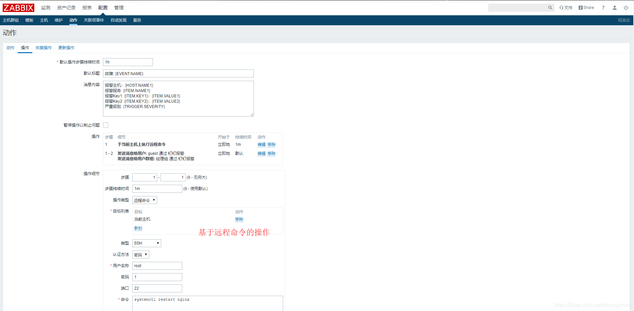Viewport: 634px width, 311px height.
Task: Click the 于当前主机上执行远程命令 row text
Action: [142, 145]
